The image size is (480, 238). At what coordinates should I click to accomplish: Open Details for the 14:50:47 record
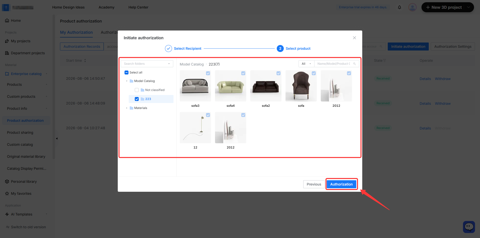click(x=425, y=79)
